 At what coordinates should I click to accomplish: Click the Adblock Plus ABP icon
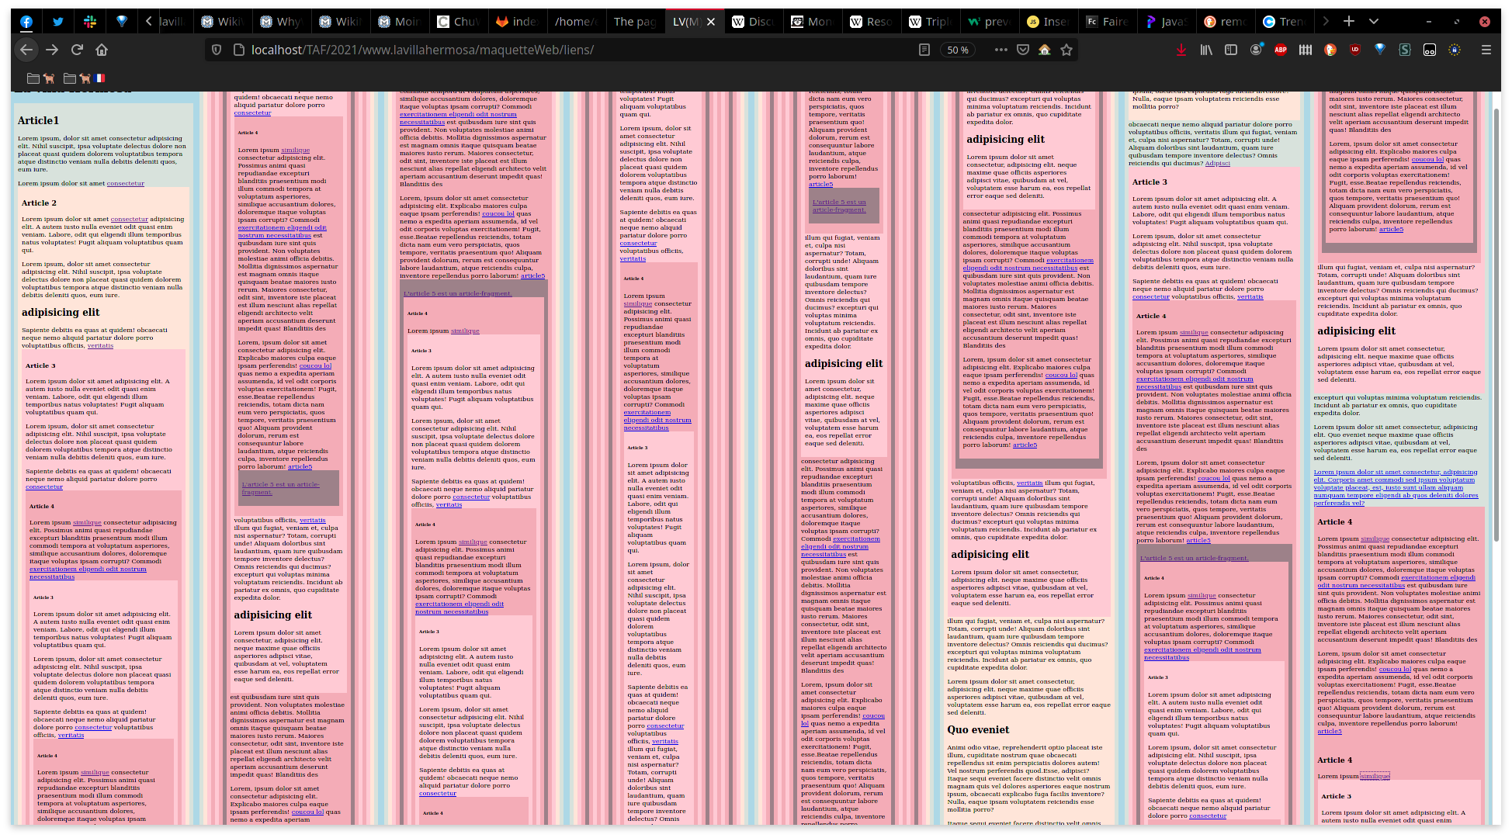click(1281, 50)
